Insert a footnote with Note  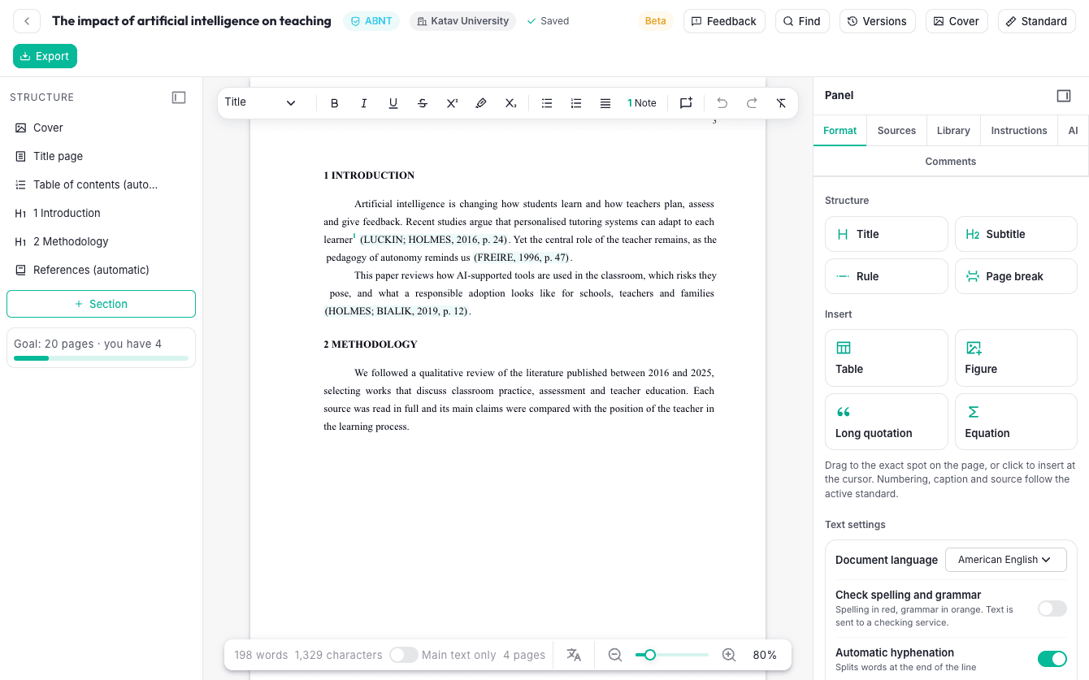(642, 103)
